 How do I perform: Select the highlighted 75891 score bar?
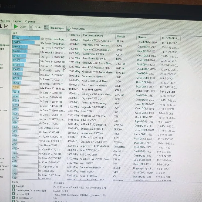(x=26, y=87)
